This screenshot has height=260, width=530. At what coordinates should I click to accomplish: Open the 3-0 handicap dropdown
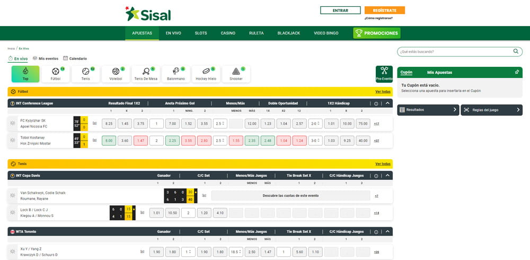pyautogui.click(x=315, y=141)
